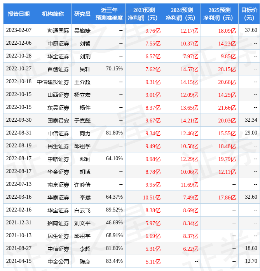Select researcher 刘智
The width and height of the screenshot is (260, 271).
85,44
